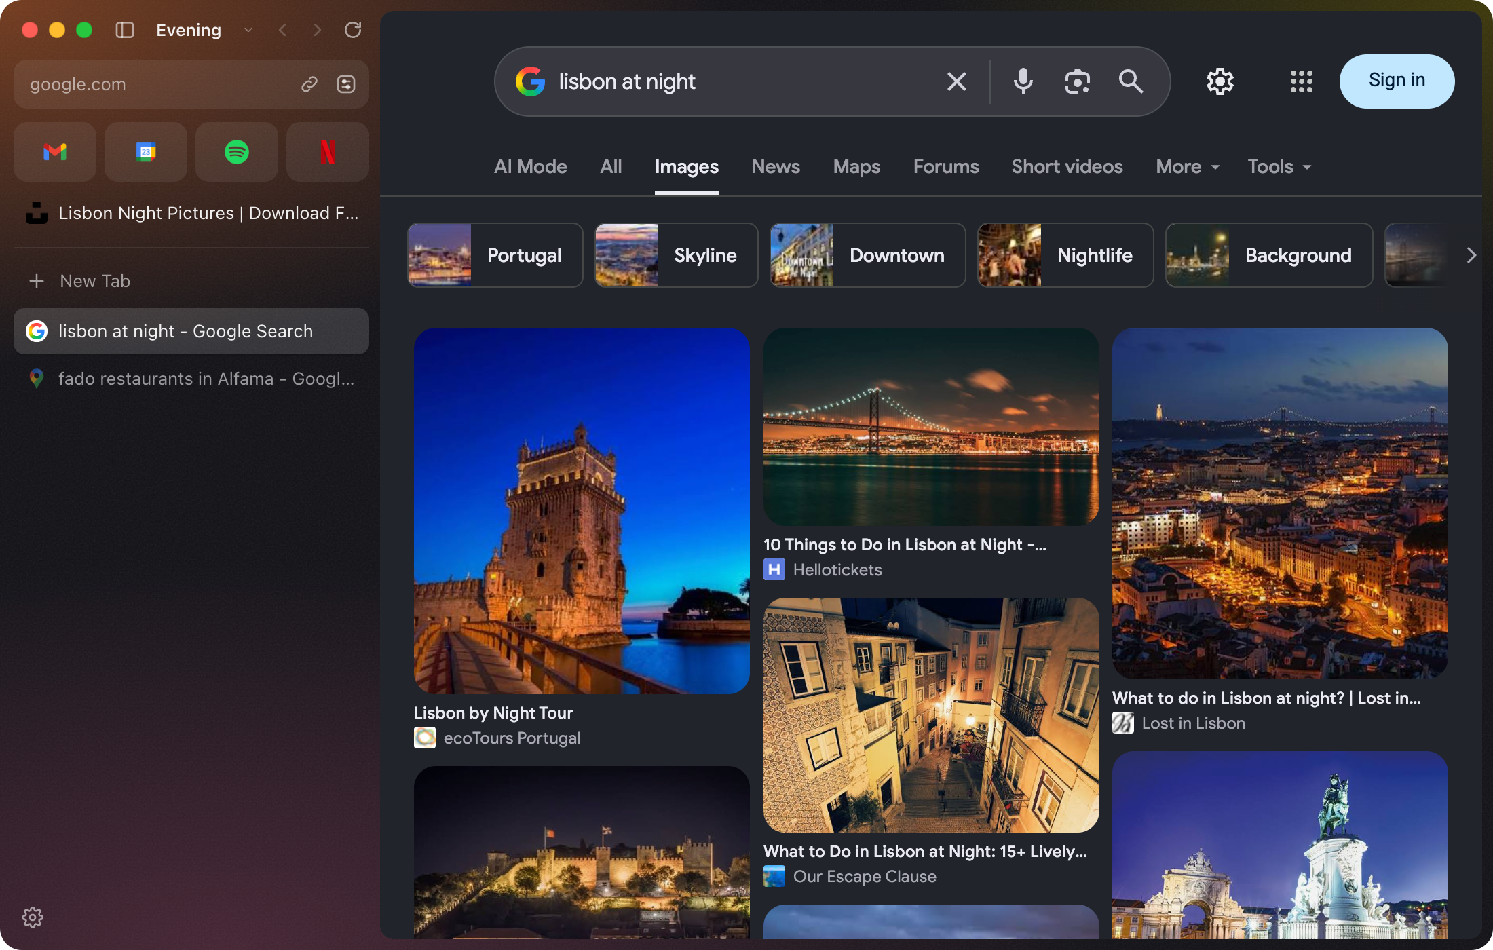Copy link icon in address bar

pyautogui.click(x=309, y=84)
